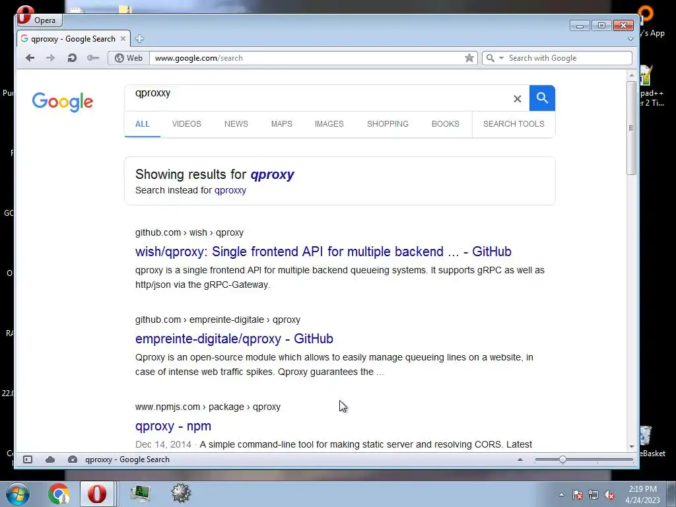This screenshot has width=676, height=507.
Task: Open closed tabs list arrow
Action: tap(630, 39)
